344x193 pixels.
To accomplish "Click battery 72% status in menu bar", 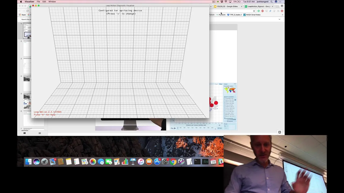I will click(236, 2).
